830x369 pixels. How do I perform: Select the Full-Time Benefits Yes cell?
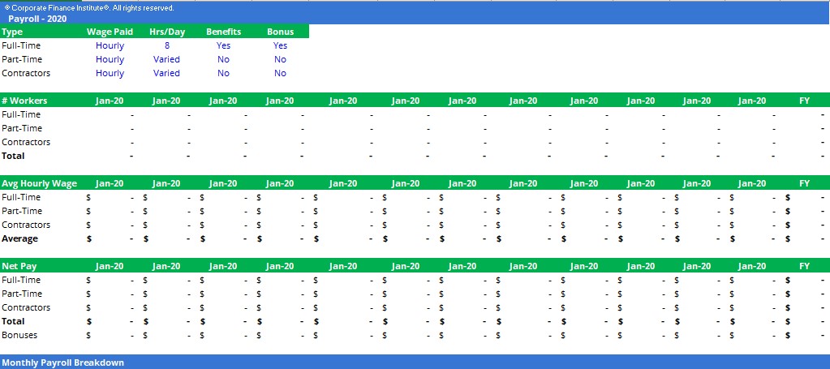tap(223, 45)
